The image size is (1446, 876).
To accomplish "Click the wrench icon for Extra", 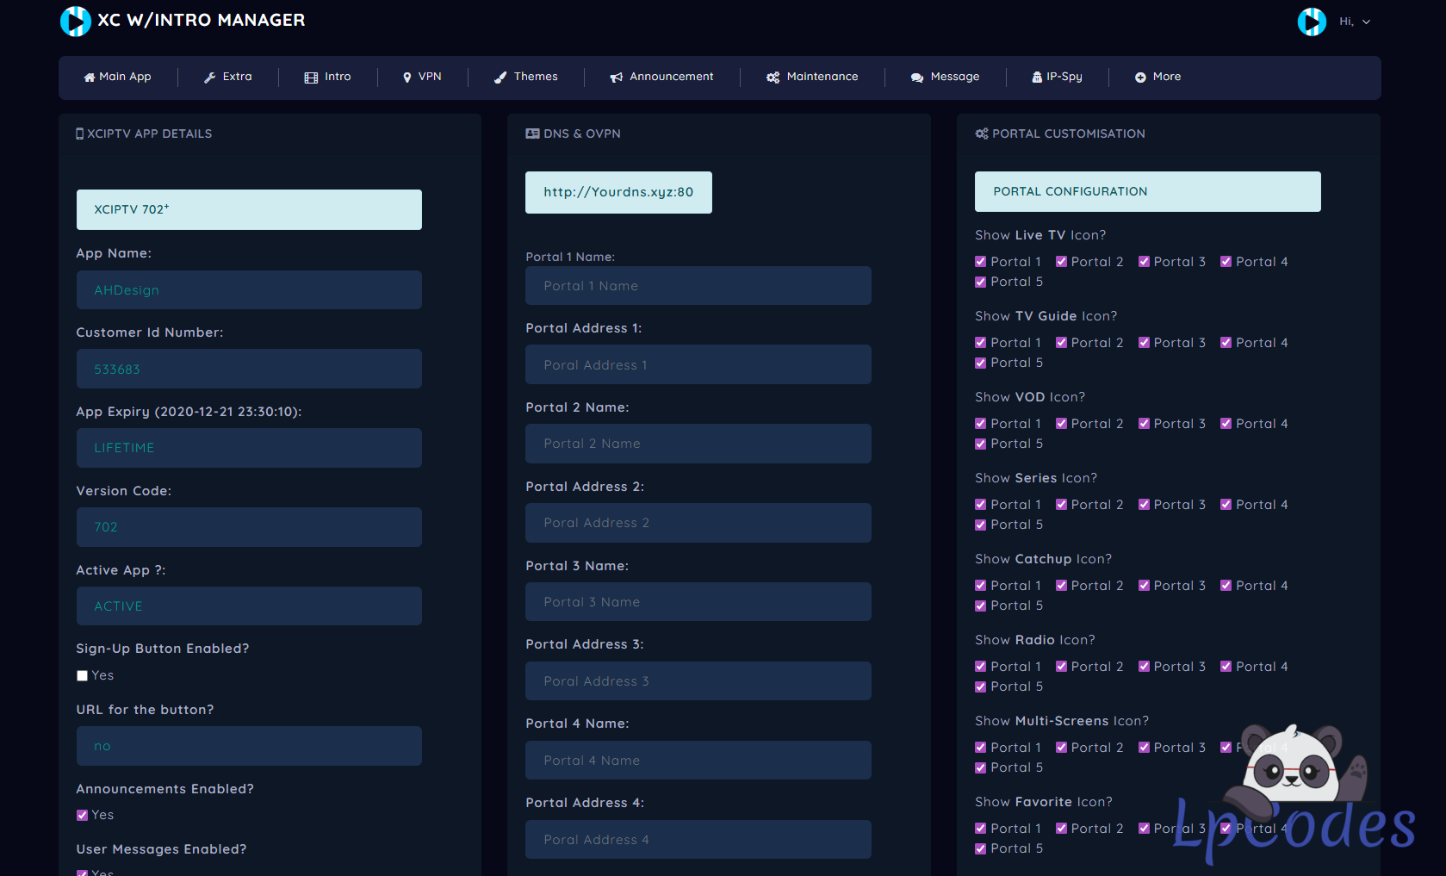I will coord(209,78).
